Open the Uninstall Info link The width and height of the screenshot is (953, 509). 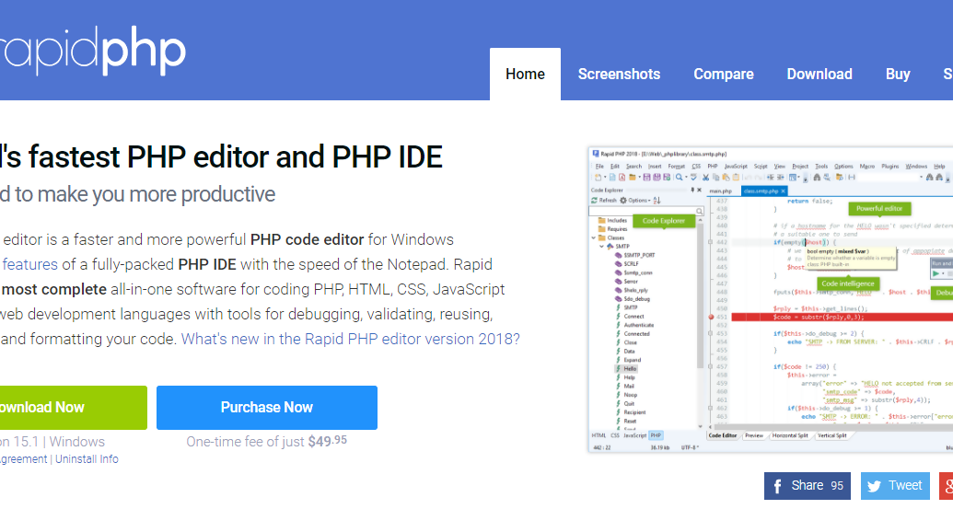87,459
